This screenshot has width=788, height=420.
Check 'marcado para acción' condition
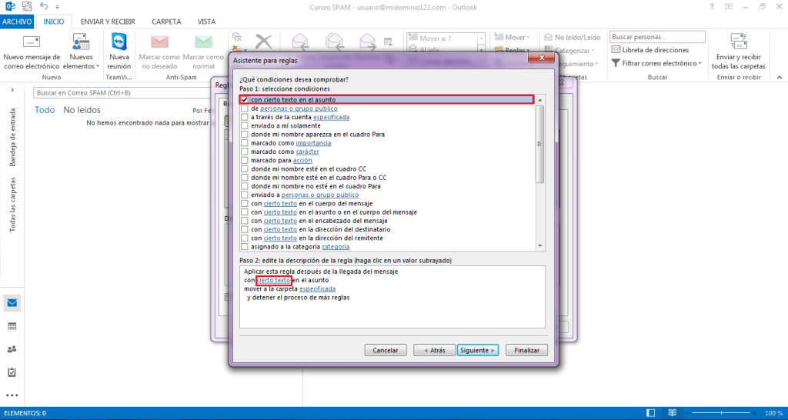[245, 160]
